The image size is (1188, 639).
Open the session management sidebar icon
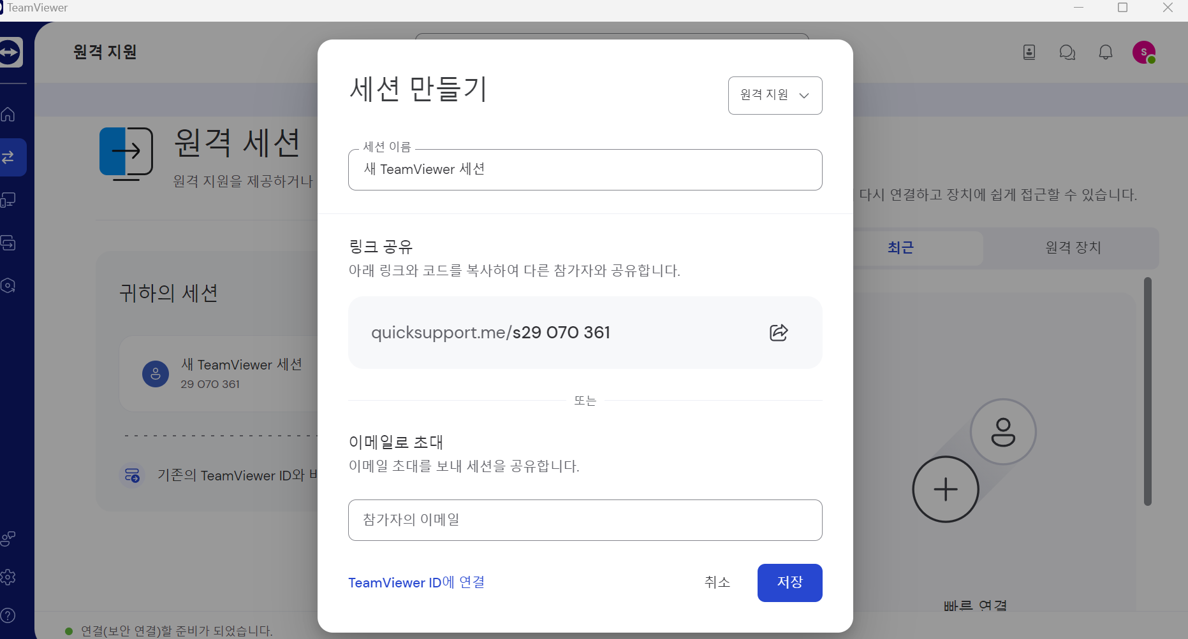[9, 243]
